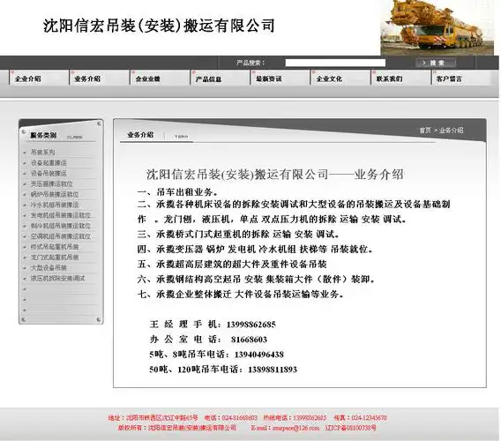The image size is (501, 441).
Task: Open 龙门式起重机吊装 category
Action: coord(55,258)
